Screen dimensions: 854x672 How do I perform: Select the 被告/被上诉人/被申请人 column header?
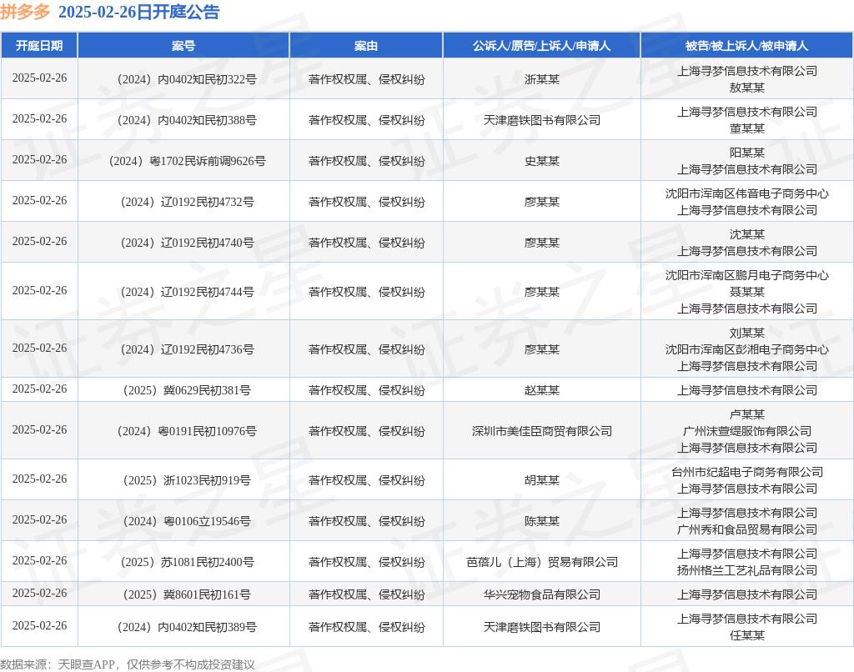point(746,46)
